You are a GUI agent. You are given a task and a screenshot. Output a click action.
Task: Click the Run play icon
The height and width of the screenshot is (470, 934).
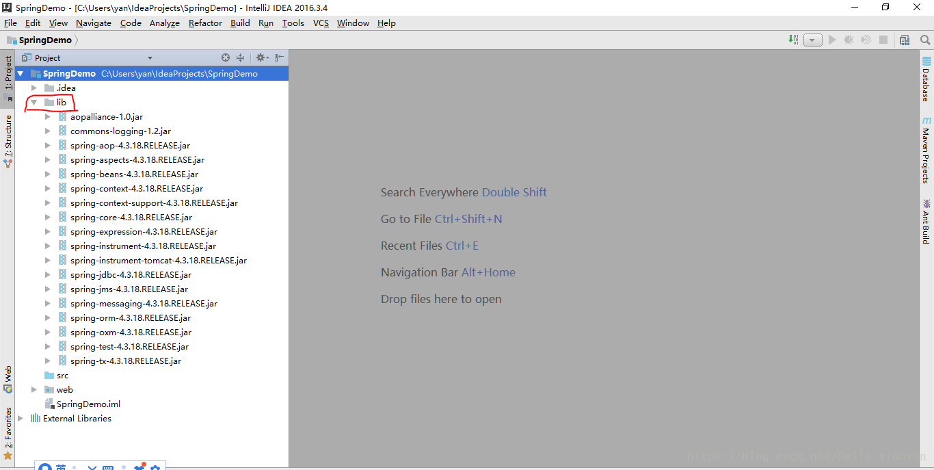832,40
